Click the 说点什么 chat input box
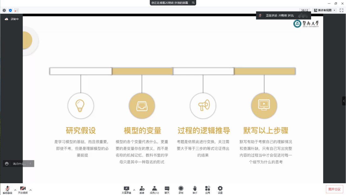The height and width of the screenshot is (195, 346). (19, 164)
